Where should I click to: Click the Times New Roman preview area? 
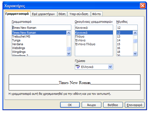coord(75,82)
